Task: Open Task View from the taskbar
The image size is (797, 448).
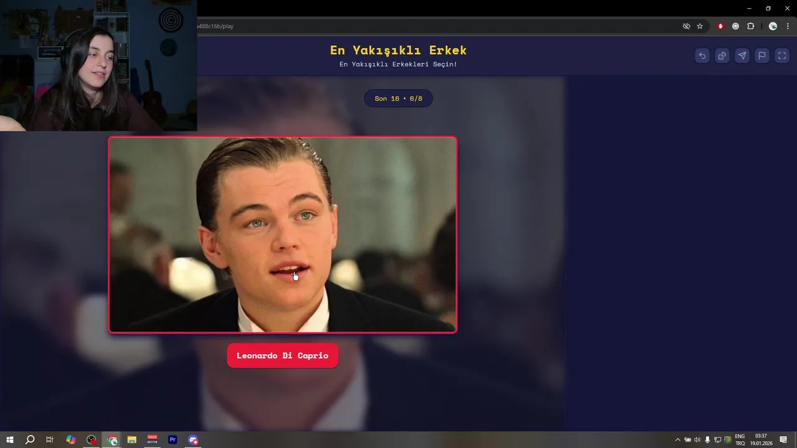Action: click(x=50, y=440)
